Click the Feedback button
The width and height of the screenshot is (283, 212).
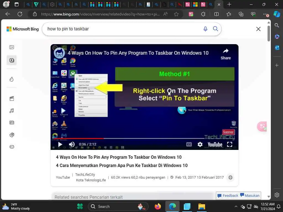(x=228, y=196)
